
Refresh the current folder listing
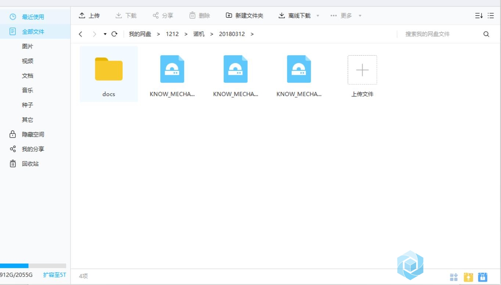[114, 34]
